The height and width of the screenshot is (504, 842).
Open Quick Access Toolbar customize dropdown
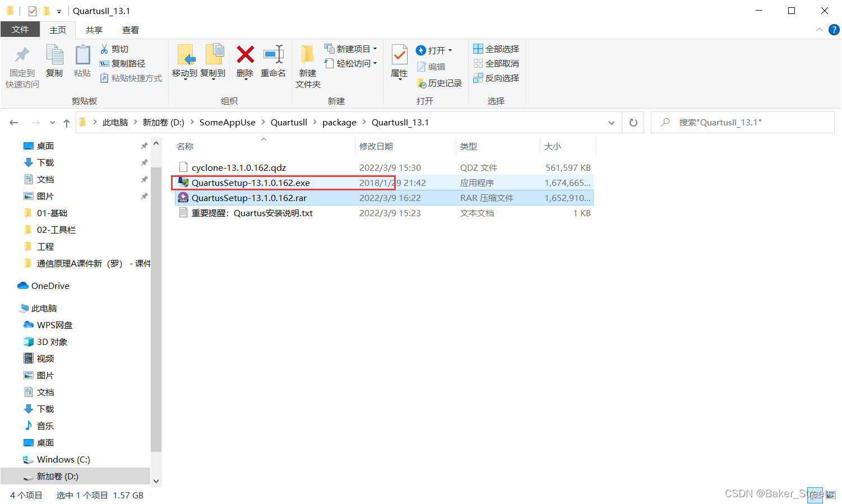click(x=59, y=11)
